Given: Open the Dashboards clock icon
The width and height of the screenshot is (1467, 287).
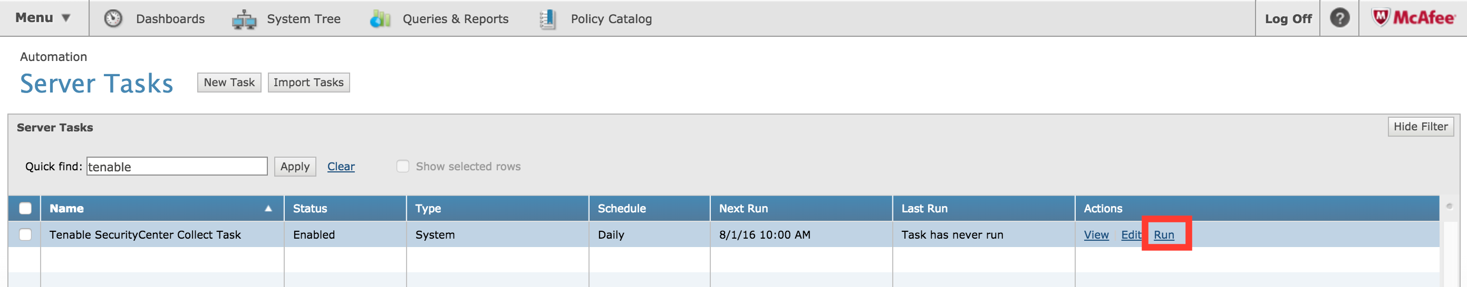Looking at the screenshot, I should point(113,19).
